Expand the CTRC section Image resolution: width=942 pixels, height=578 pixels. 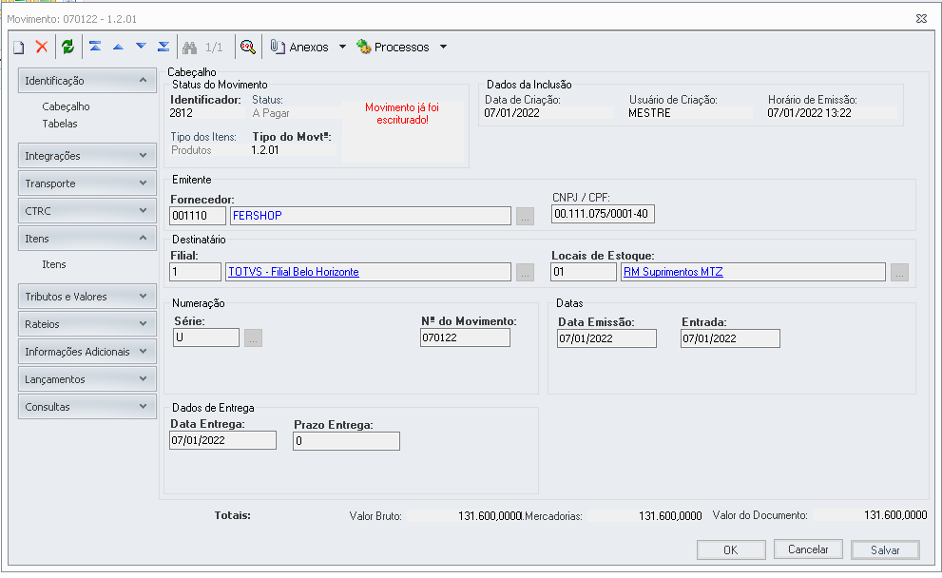click(x=87, y=211)
